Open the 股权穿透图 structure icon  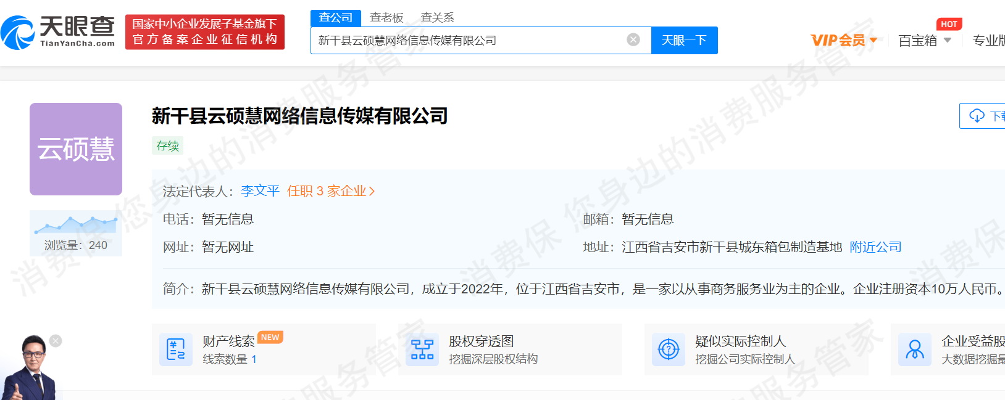click(x=422, y=349)
